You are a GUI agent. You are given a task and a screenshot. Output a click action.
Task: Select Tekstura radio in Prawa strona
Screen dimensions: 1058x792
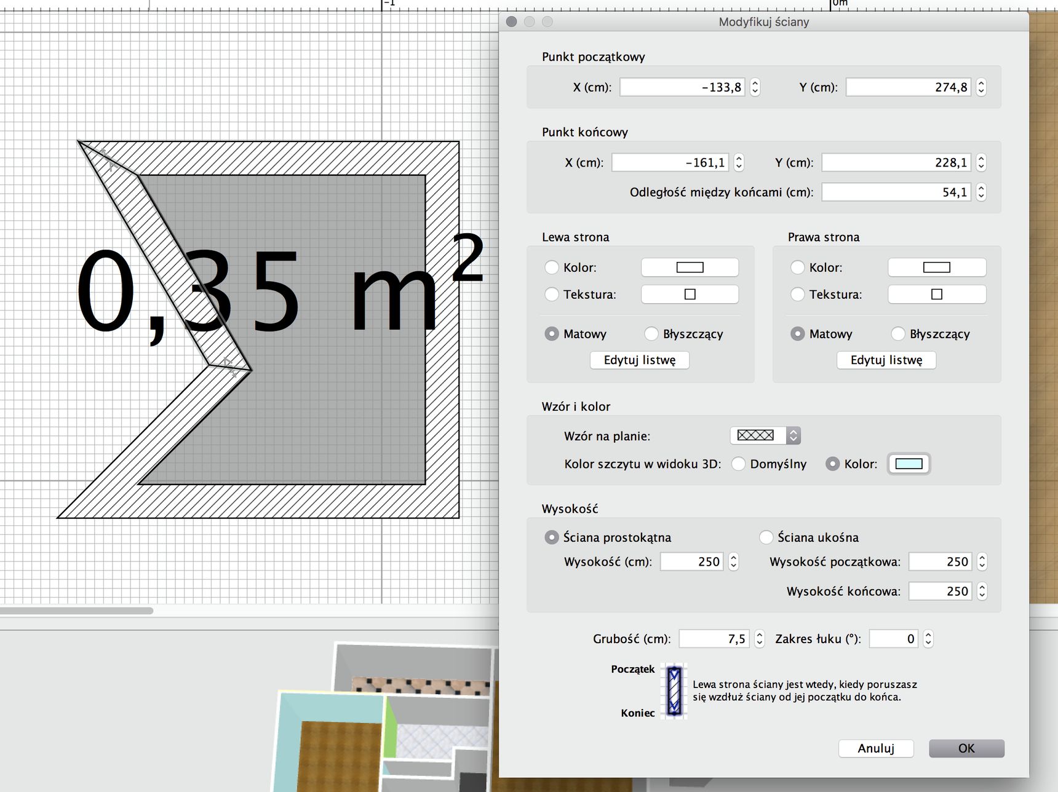pos(798,295)
